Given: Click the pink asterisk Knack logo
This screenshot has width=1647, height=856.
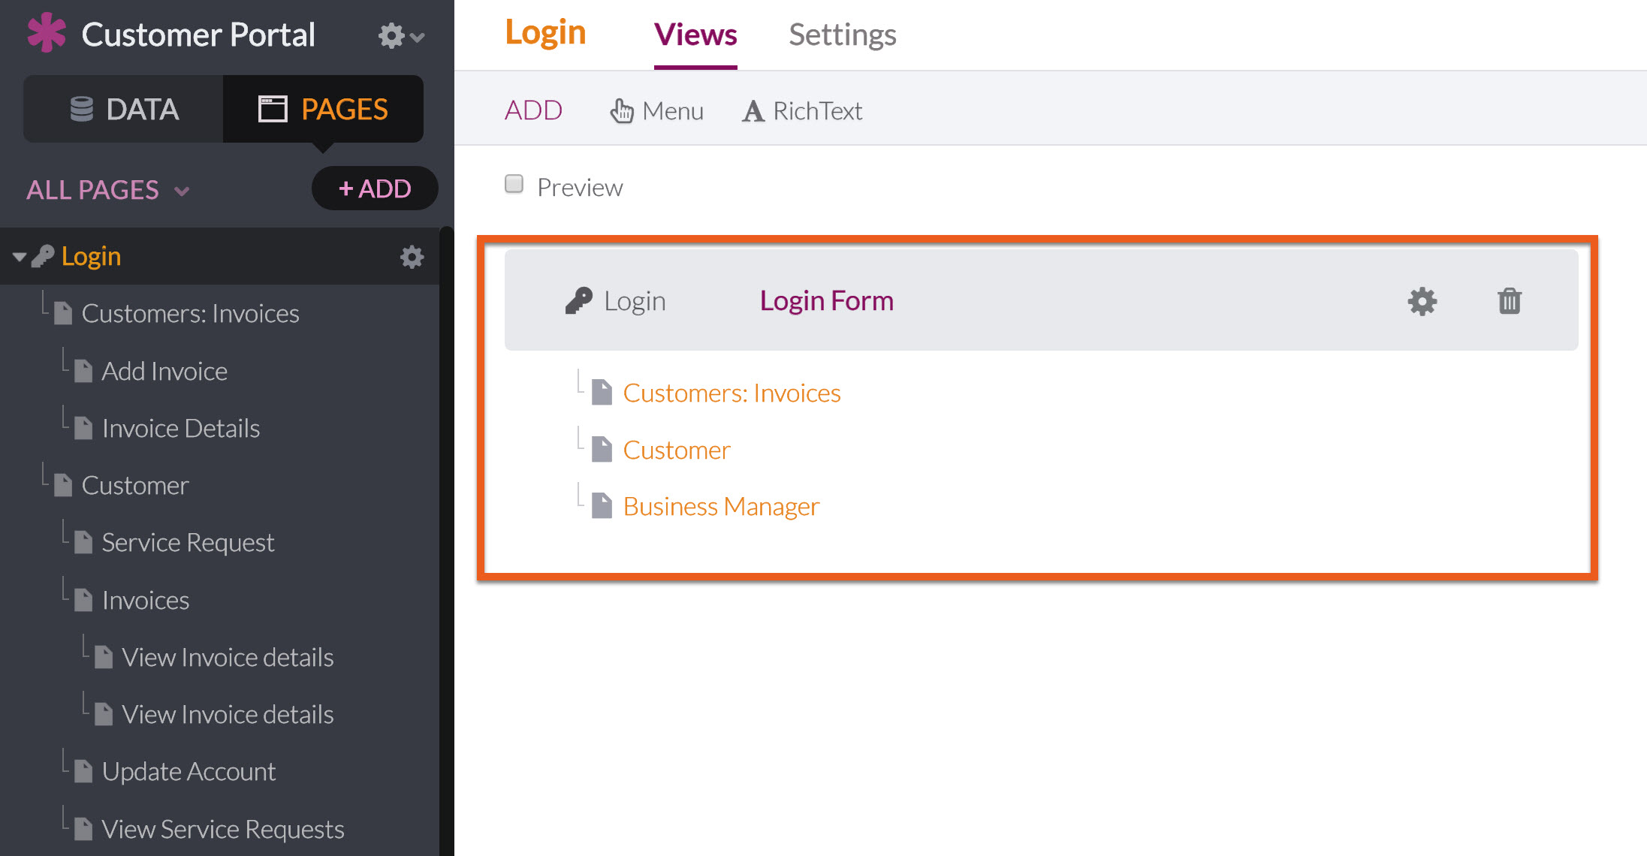Looking at the screenshot, I should tap(47, 33).
